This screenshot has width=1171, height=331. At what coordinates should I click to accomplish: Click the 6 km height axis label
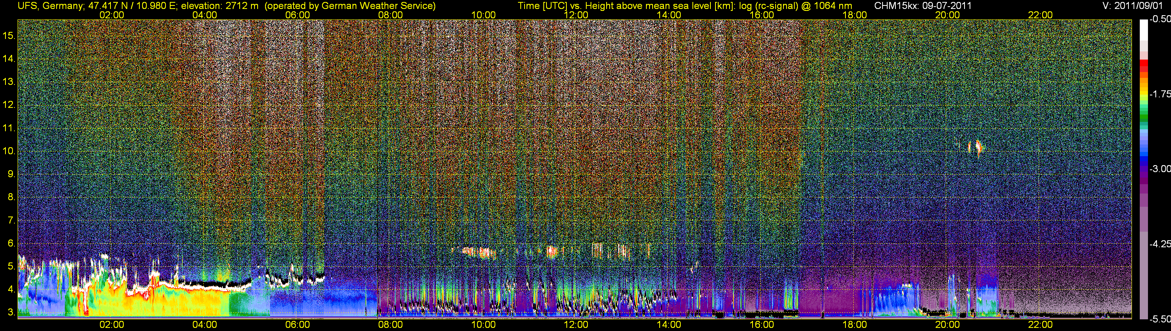11,243
